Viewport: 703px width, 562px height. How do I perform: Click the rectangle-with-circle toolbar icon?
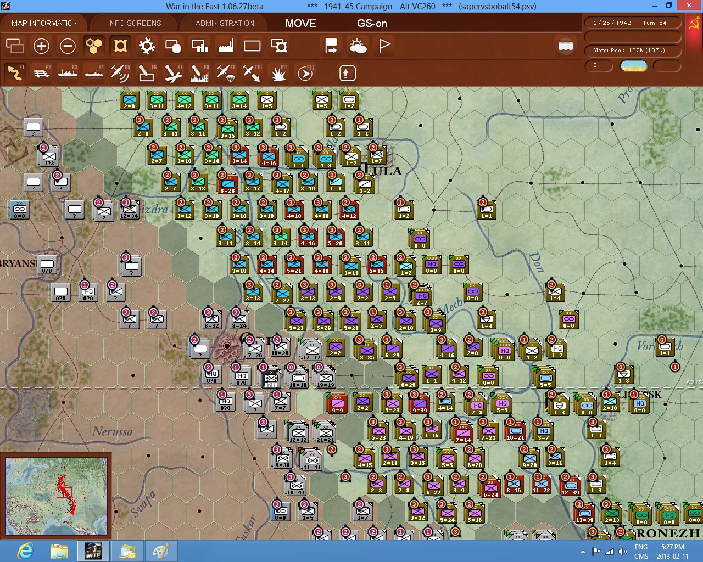[x=173, y=46]
